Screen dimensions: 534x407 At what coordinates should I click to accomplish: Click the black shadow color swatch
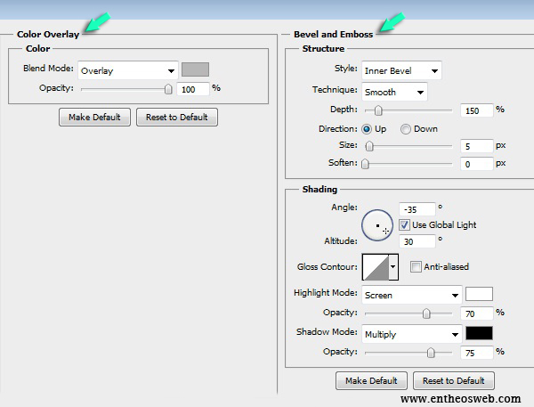[x=479, y=334]
